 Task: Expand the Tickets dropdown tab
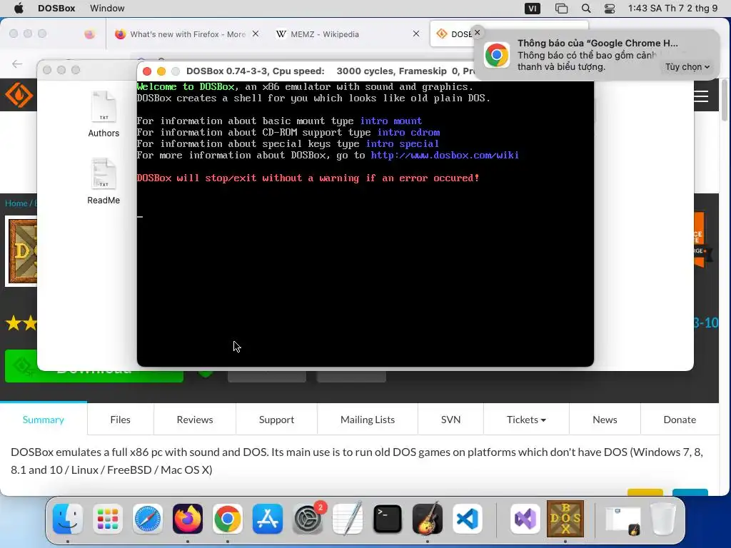click(526, 420)
